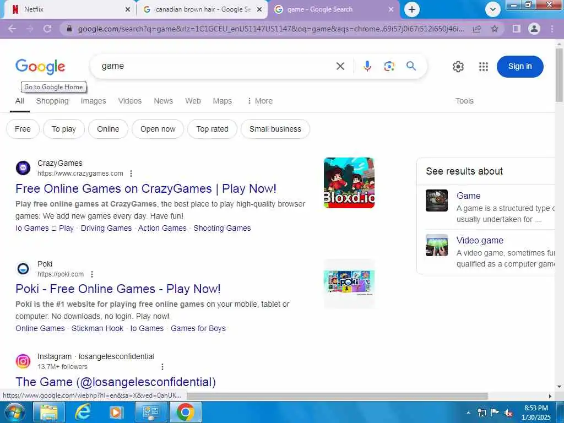Apply the Top rated filter chip
Viewport: 564px width, 423px height.
[x=212, y=129]
